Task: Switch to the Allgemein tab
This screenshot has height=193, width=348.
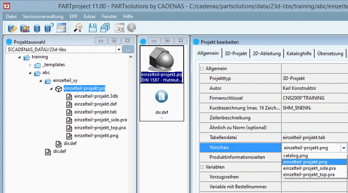Action: 208,53
